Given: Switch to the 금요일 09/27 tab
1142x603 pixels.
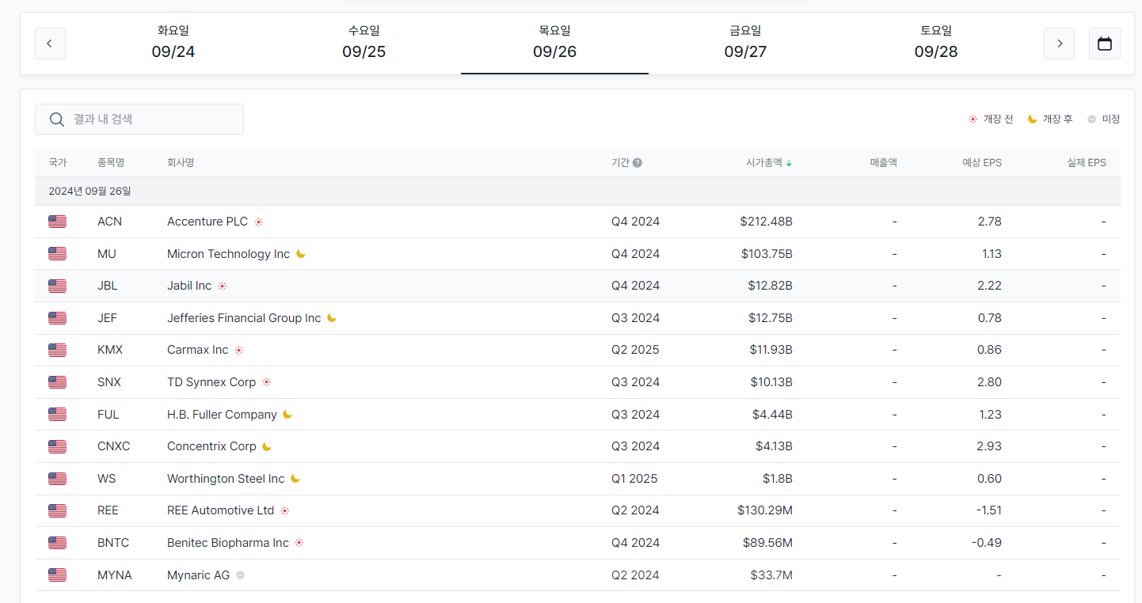Looking at the screenshot, I should 745,43.
